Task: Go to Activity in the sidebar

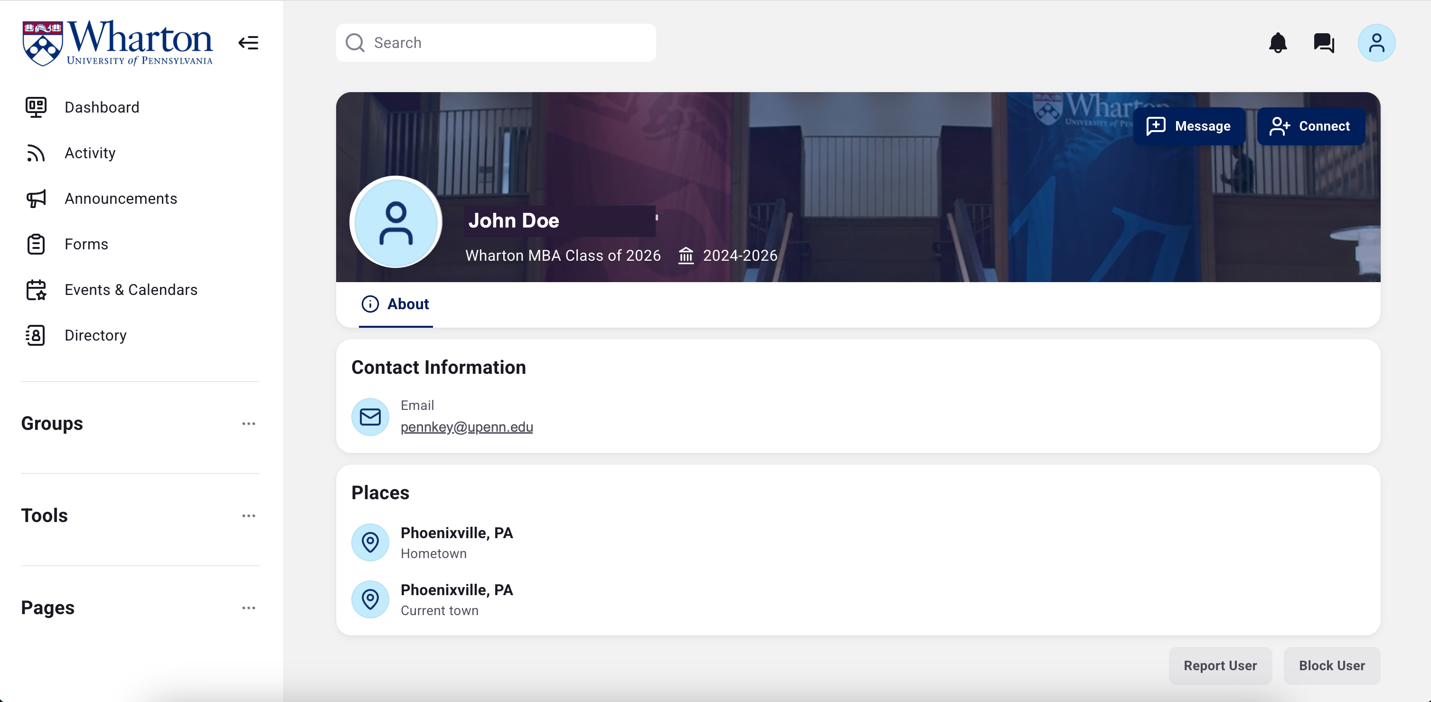Action: coord(89,153)
